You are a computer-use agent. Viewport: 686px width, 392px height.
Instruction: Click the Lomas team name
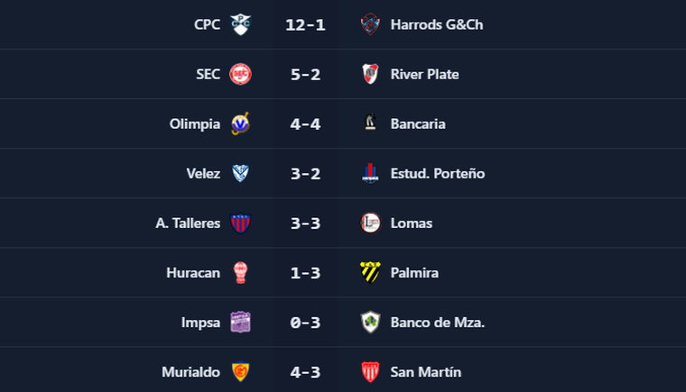[x=412, y=223]
